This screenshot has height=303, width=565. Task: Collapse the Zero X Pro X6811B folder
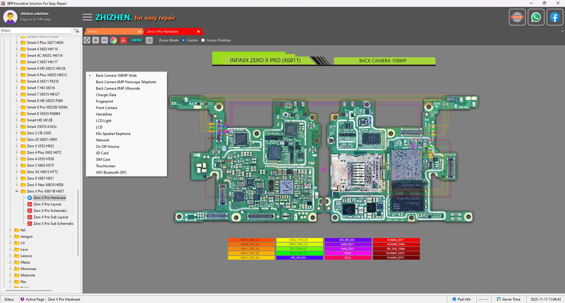[x=17, y=192]
